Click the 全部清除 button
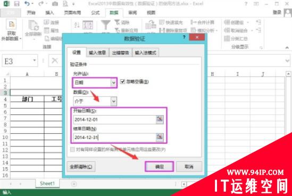292x196 pixels. [81, 167]
